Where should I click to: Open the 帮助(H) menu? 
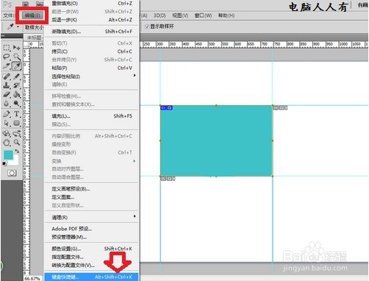click(x=226, y=15)
